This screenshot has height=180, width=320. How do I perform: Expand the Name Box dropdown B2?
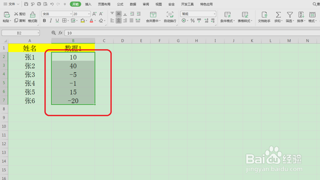pos(38,33)
